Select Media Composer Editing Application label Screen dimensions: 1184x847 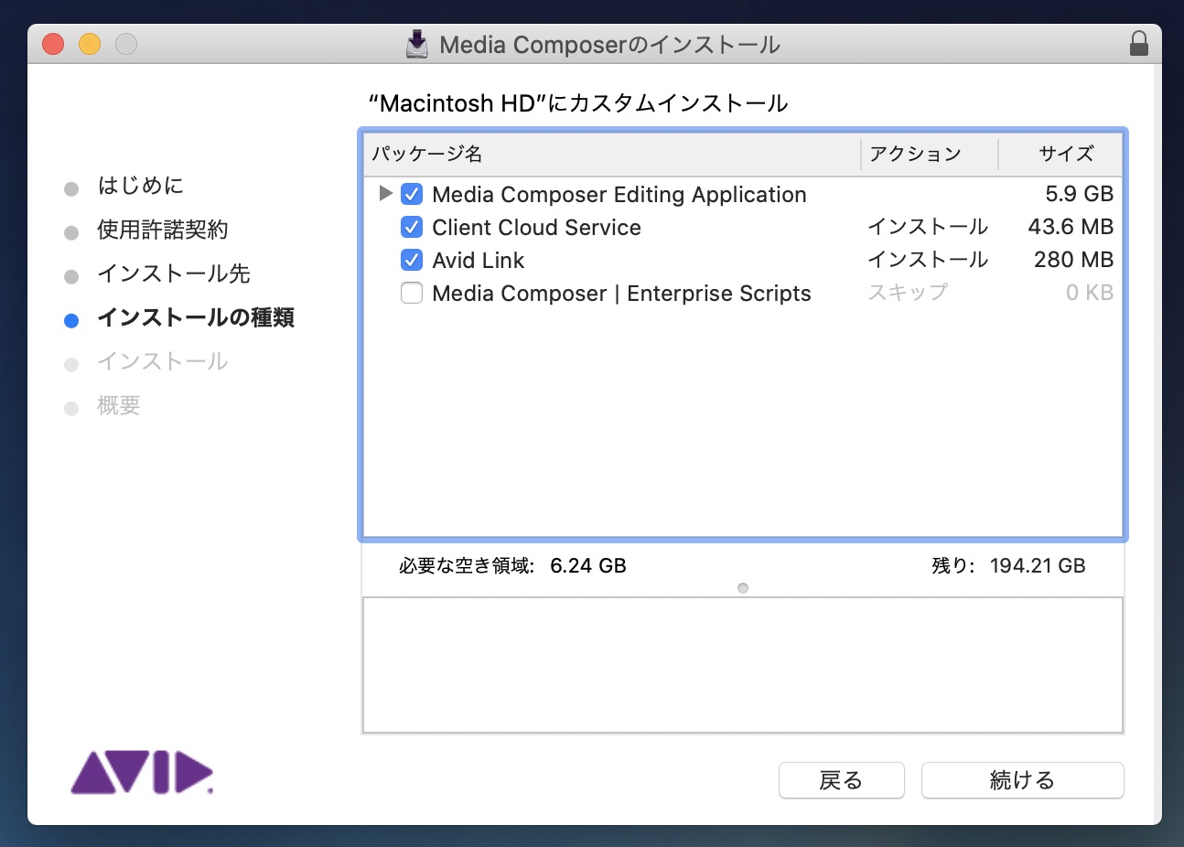(x=619, y=195)
